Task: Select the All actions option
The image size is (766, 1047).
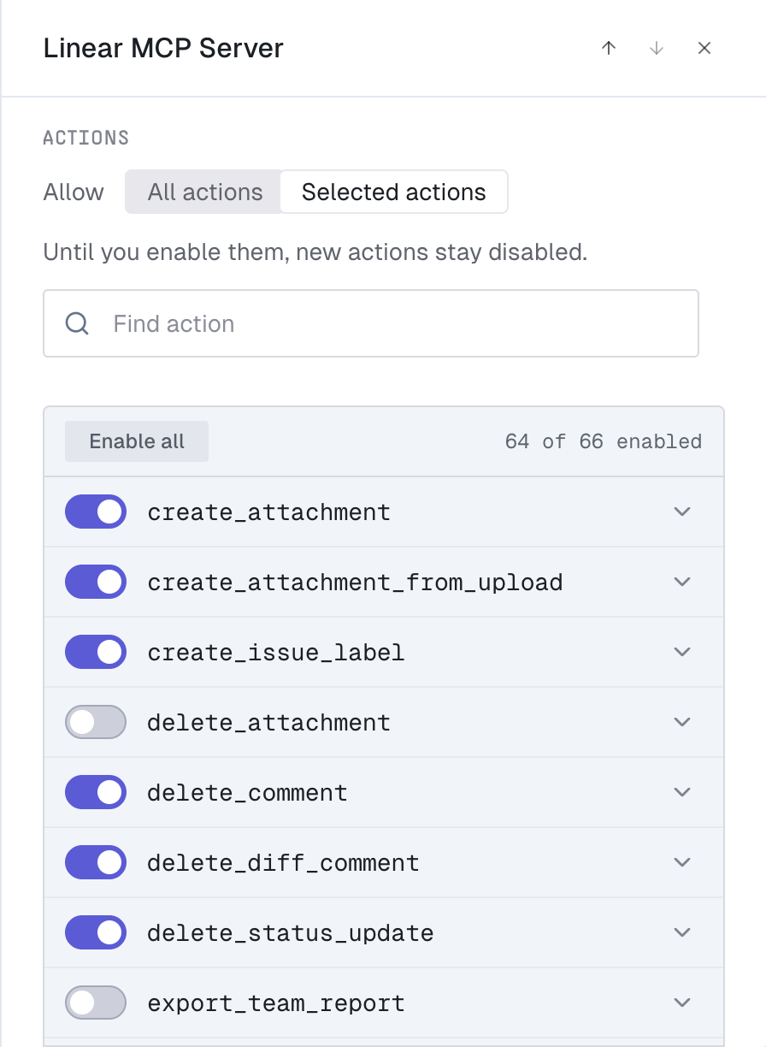Action: pyautogui.click(x=204, y=192)
